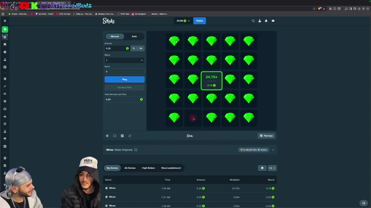Select the Race Leaderboard tab
The height and width of the screenshot is (208, 371).
click(171, 168)
